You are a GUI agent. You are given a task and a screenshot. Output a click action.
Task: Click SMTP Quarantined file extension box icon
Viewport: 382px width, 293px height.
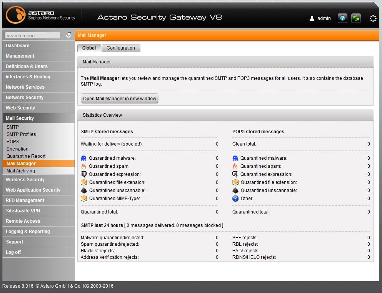click(84, 182)
